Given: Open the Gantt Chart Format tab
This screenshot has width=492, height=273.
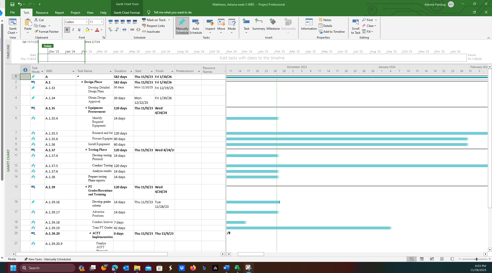Looking at the screenshot, I should click(127, 12).
